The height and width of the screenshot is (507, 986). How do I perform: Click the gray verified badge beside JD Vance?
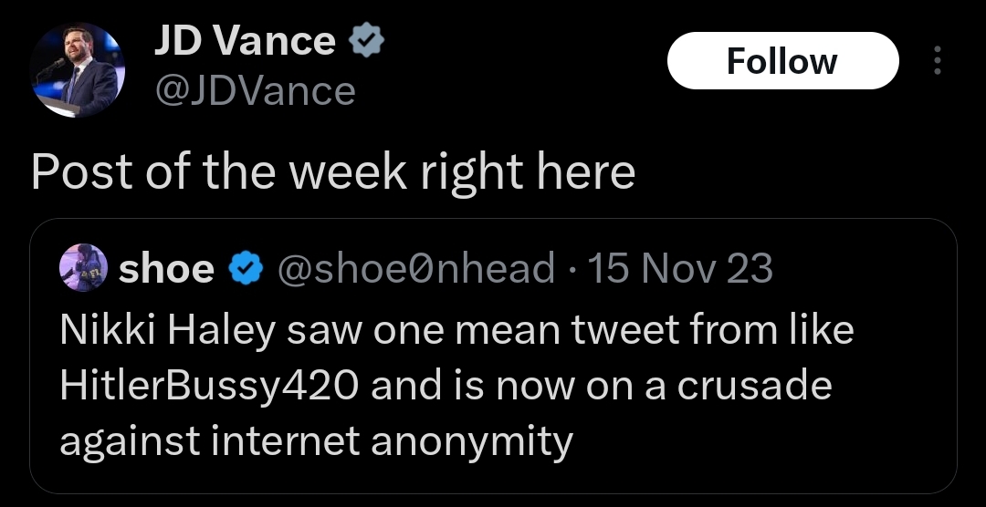click(x=366, y=42)
